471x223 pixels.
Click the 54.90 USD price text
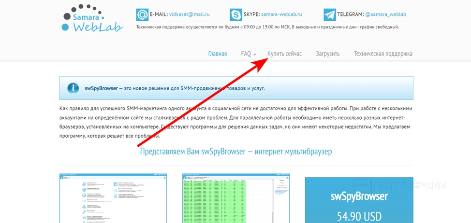(359, 216)
